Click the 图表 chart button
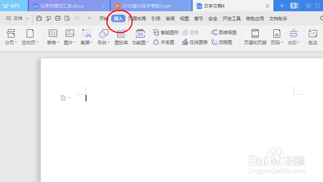 click(x=190, y=32)
